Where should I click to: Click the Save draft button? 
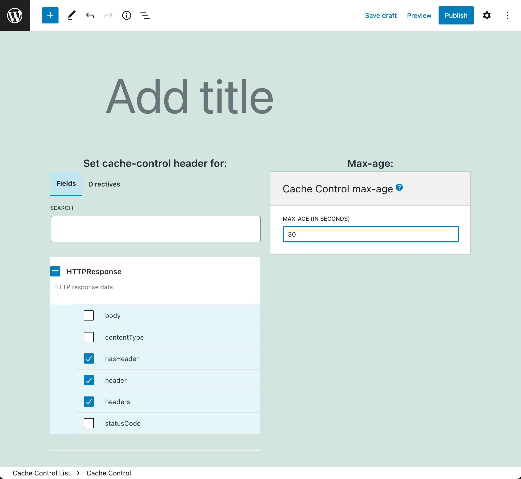pos(381,16)
